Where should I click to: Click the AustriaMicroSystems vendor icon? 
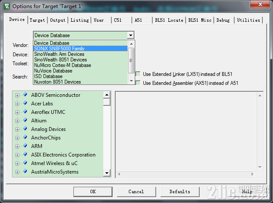pyautogui.click(x=26, y=171)
